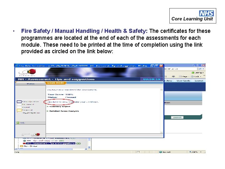Expand the Summary Report section
This screenshot has width=225, height=169.
click(59, 106)
